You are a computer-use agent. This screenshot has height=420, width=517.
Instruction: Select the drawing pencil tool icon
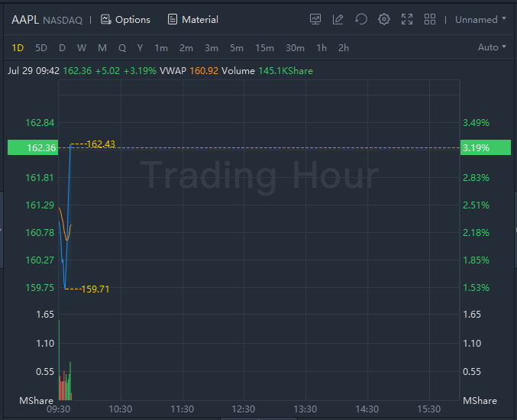(338, 19)
